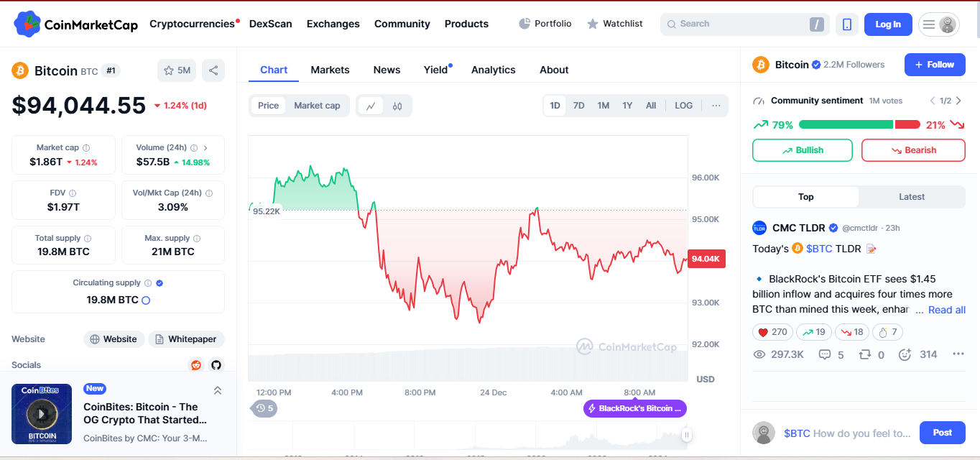Expand Volume (24h) arrow
The width and height of the screenshot is (980, 460).
[205, 147]
